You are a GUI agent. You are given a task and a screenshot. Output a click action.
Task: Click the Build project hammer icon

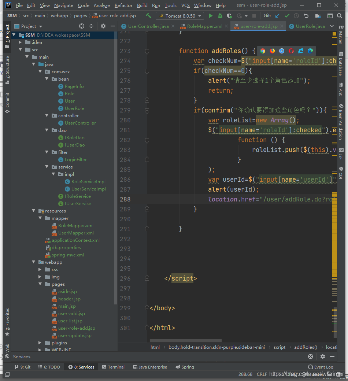point(148,16)
